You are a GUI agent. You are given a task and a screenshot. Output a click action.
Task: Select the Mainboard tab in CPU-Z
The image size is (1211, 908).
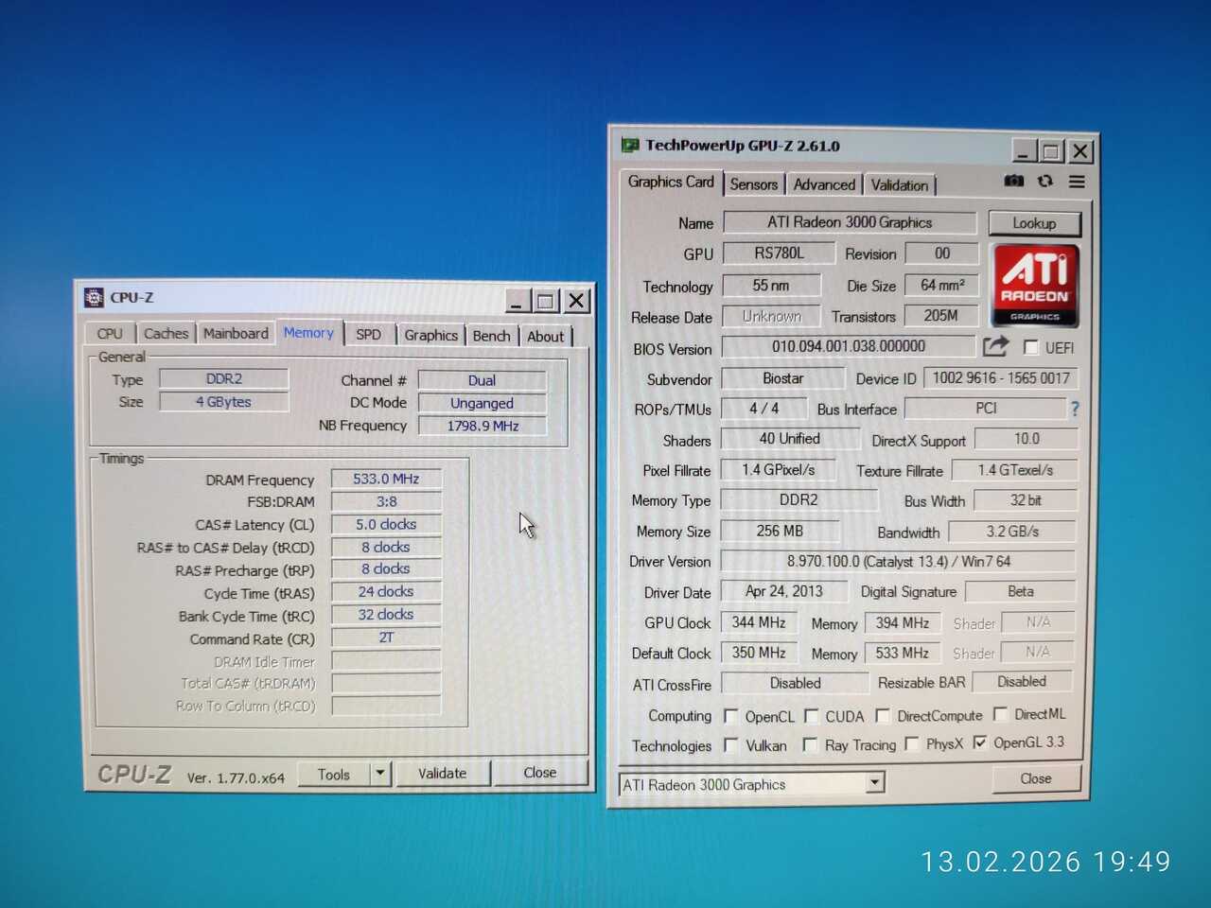coord(236,333)
